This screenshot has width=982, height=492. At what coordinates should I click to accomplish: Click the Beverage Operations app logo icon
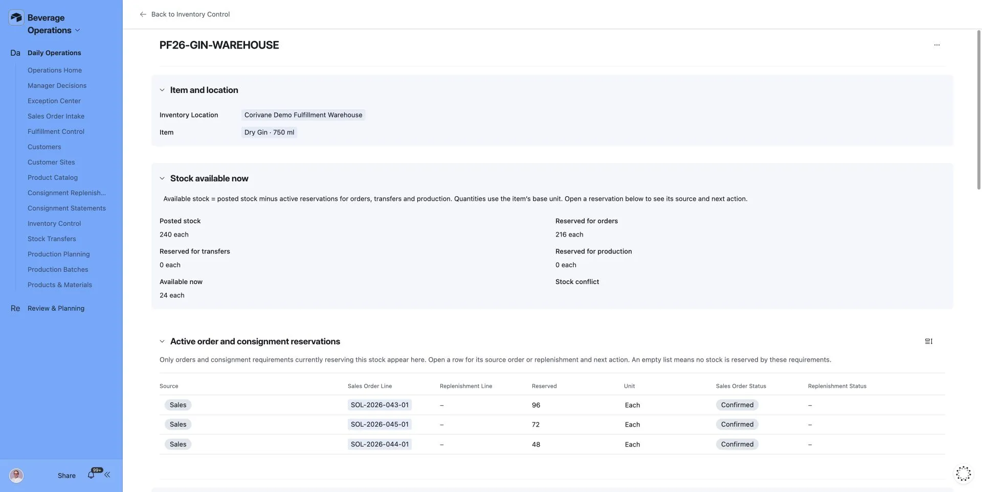[x=16, y=17]
